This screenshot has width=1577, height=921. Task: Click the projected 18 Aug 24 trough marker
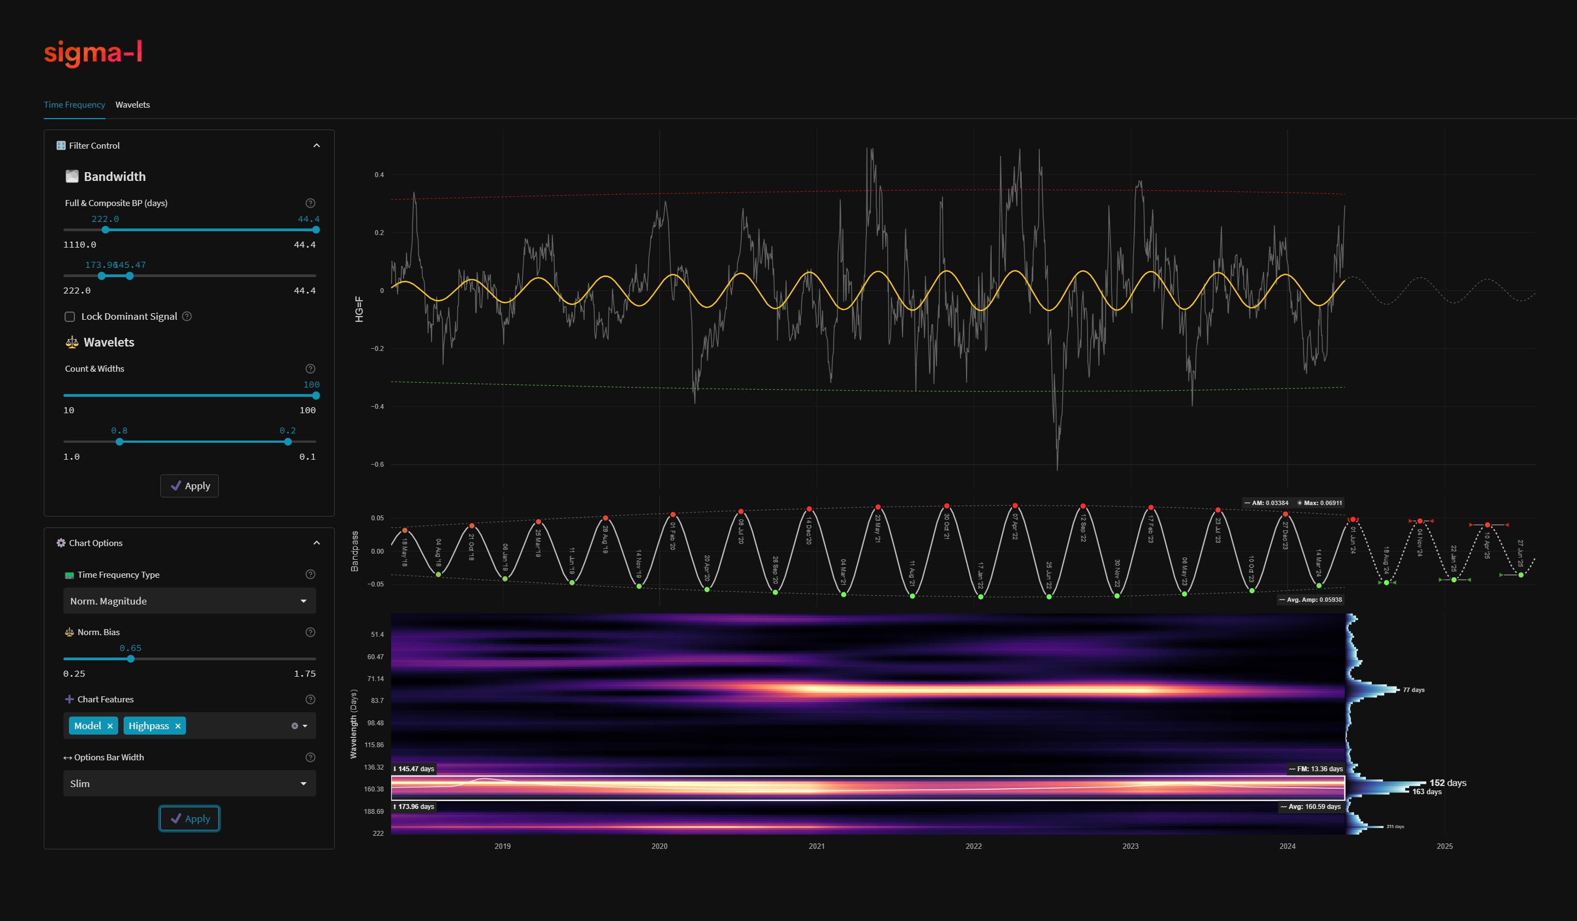click(x=1387, y=583)
